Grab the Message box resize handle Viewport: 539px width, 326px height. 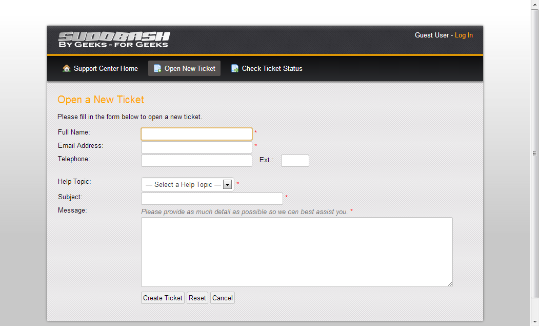[x=450, y=284]
